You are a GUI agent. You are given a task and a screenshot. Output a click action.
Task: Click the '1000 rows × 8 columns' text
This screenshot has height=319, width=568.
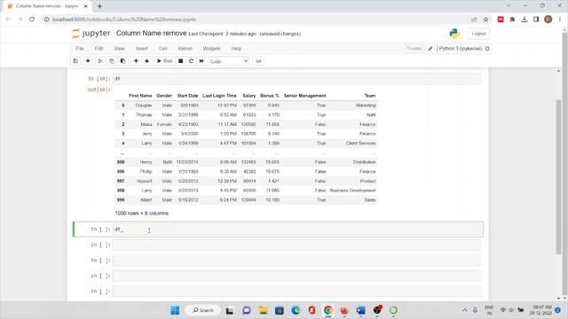click(142, 214)
